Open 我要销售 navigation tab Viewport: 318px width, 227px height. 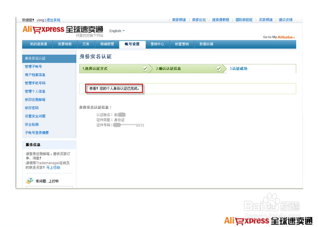pos(65,44)
